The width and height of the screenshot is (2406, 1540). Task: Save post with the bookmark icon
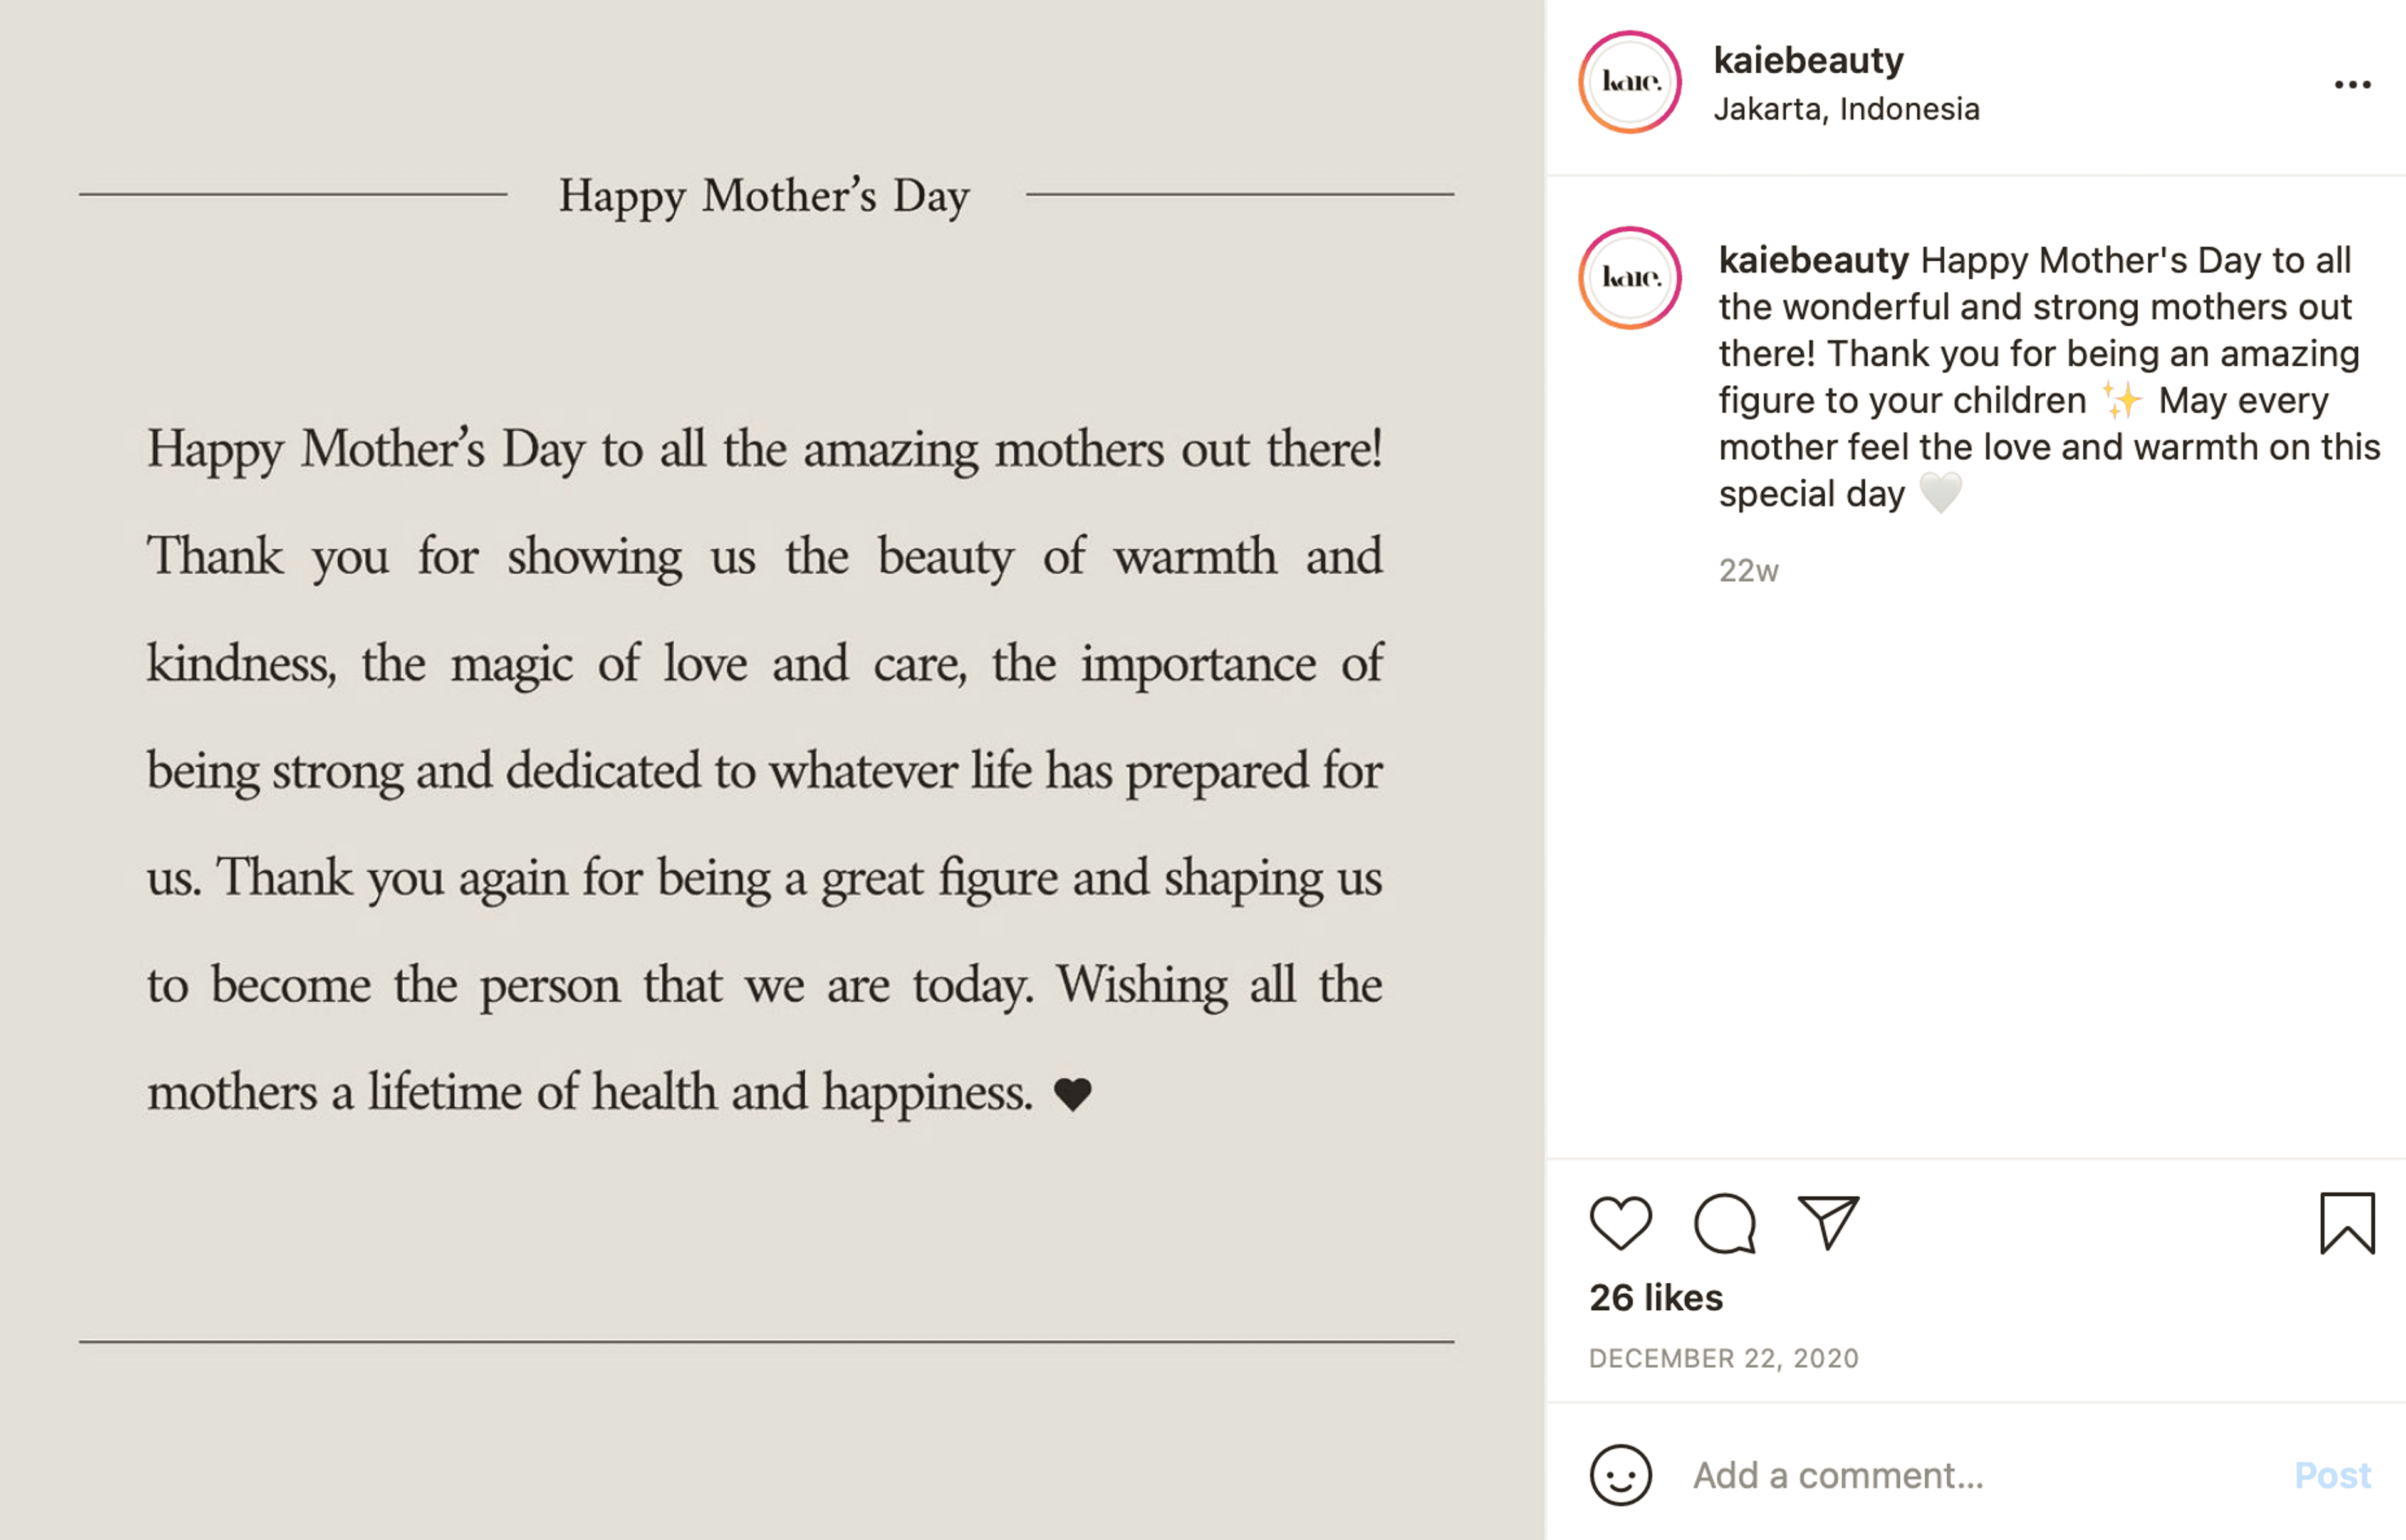coord(2347,1223)
